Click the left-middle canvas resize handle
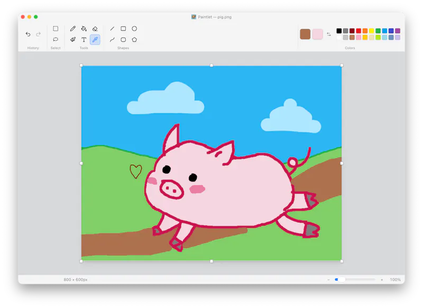The image size is (423, 308). pos(81,164)
